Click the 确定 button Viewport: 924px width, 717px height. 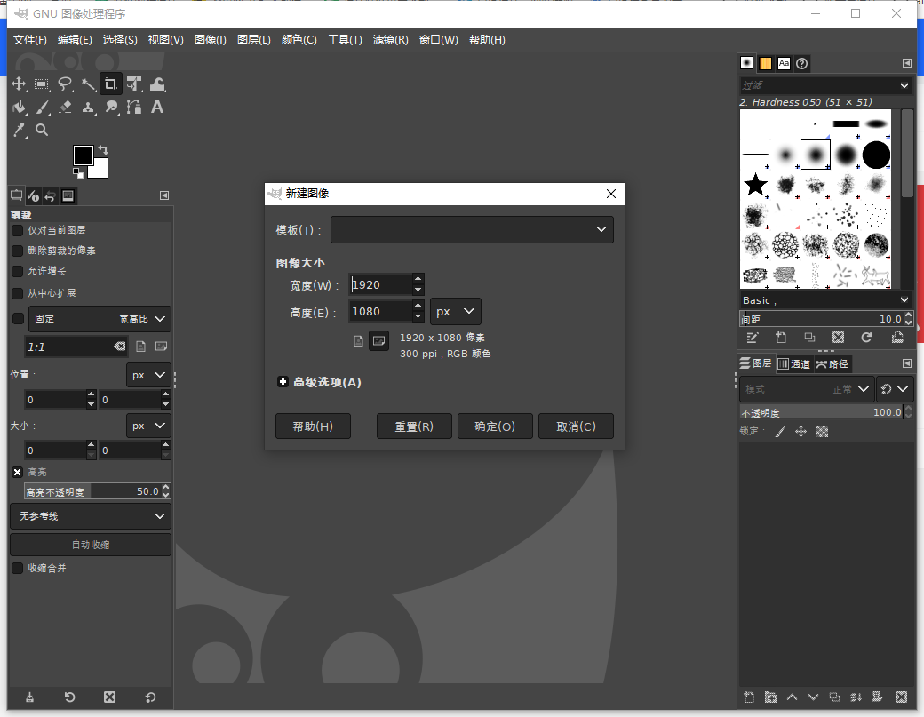point(495,426)
